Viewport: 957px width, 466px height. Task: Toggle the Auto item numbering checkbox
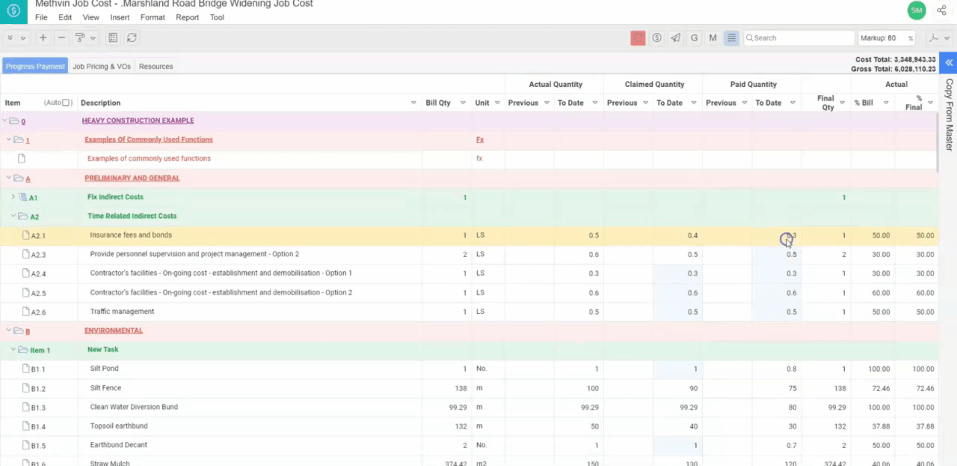[x=66, y=103]
